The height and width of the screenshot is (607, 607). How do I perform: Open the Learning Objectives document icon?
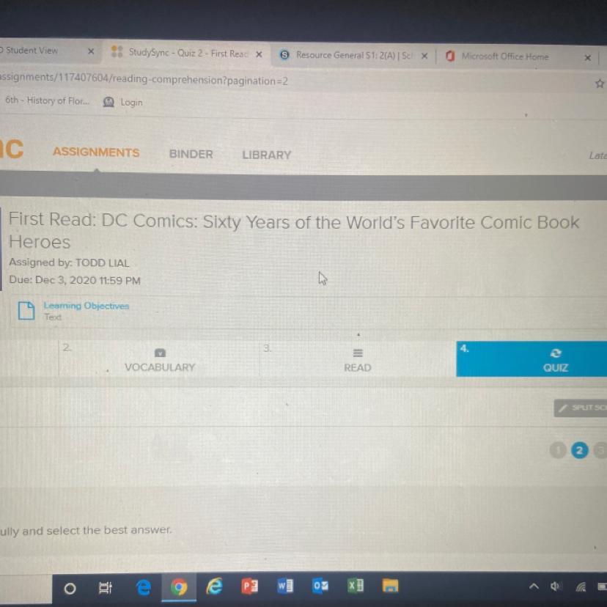tap(26, 310)
